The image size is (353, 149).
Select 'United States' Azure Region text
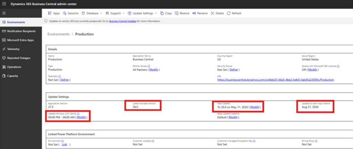(x=310, y=60)
